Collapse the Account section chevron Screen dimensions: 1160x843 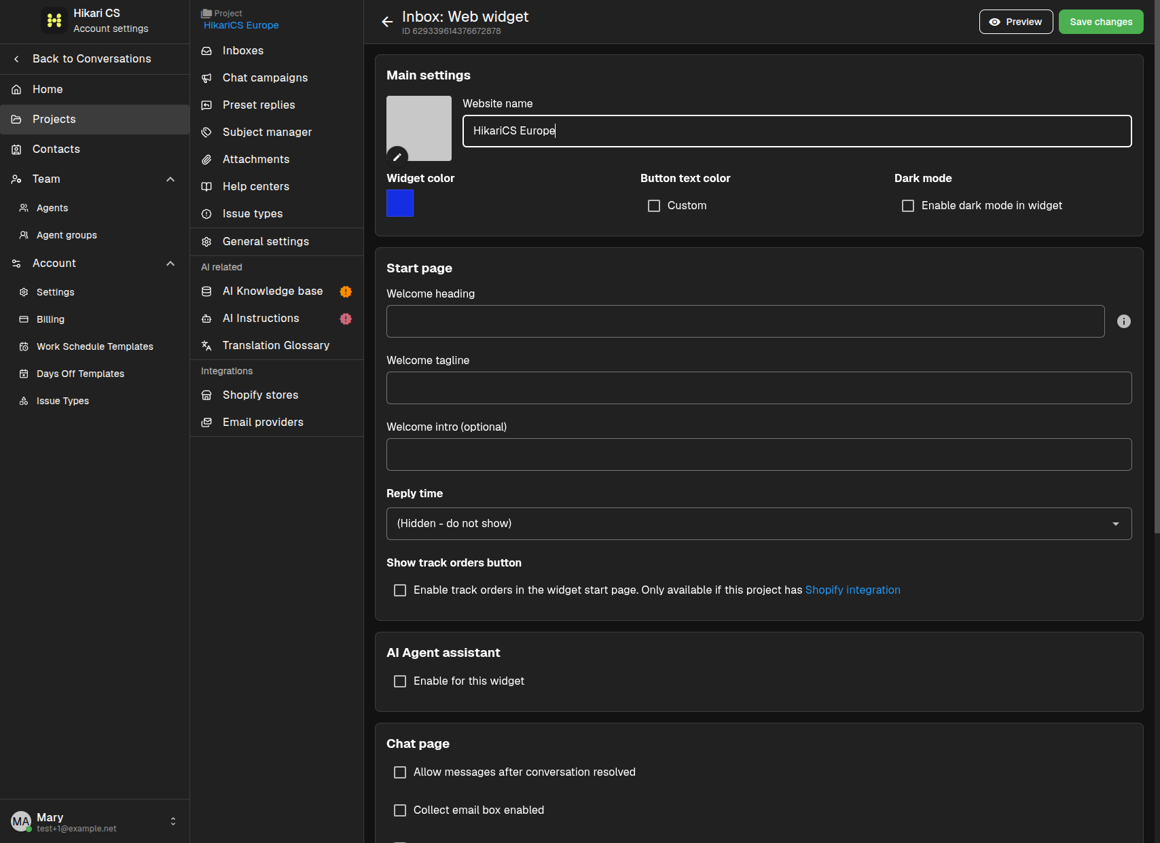tap(170, 264)
